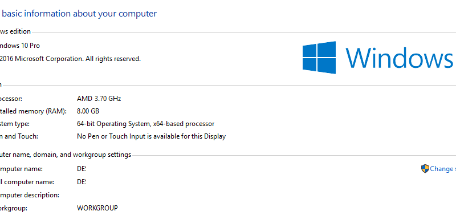Click the 2016 Microsoft Corporation copyright line
The image size is (456, 219).
tap(70, 59)
